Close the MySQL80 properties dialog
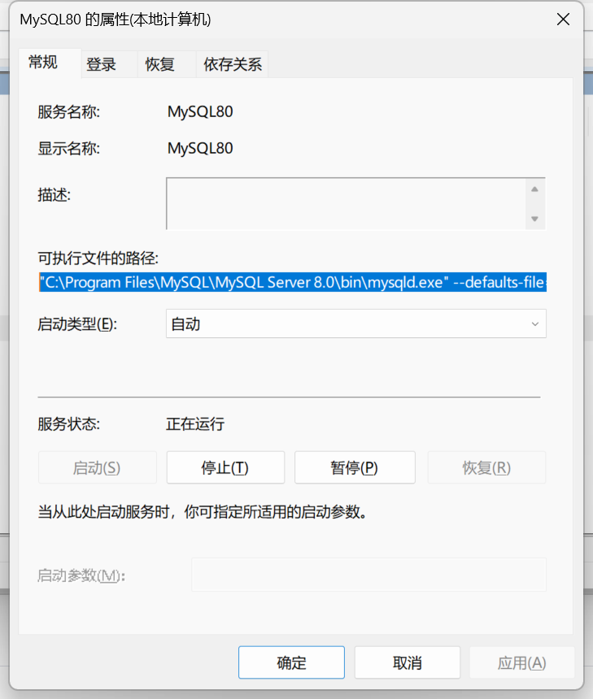Screen dimensions: 593x699 pos(562,20)
